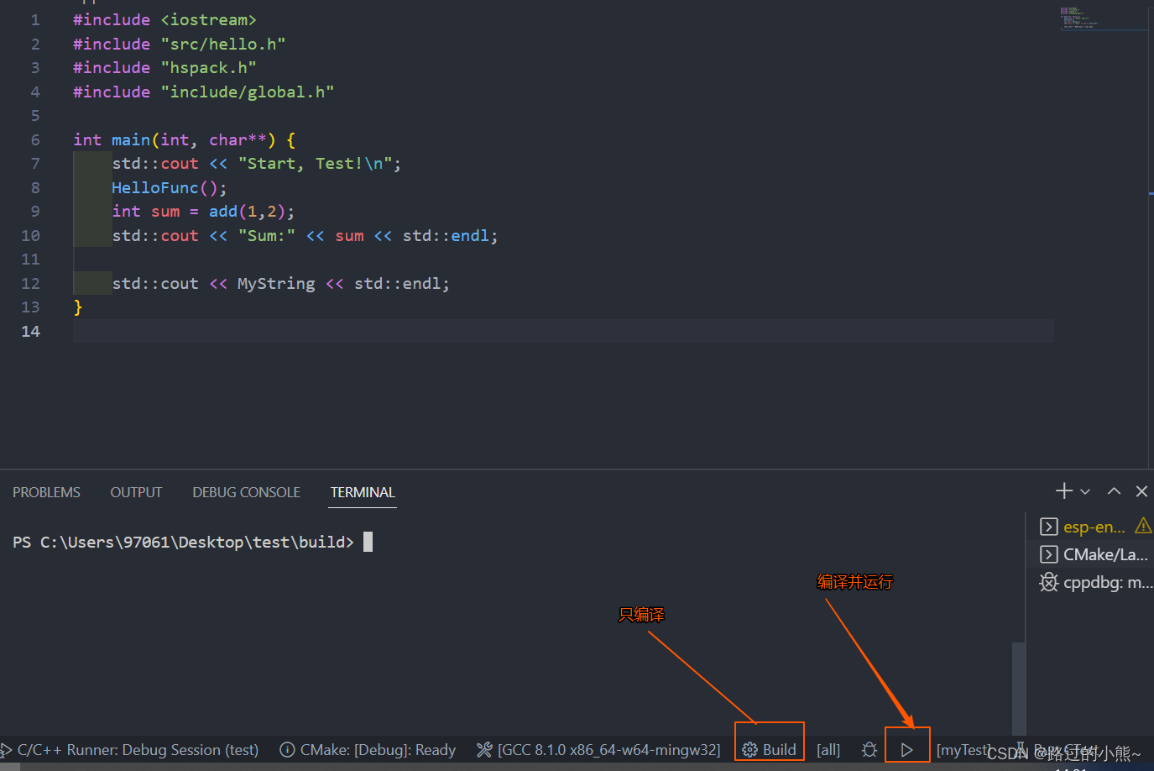Click C/C++ Runner: Debug Session (test)

pos(129,750)
